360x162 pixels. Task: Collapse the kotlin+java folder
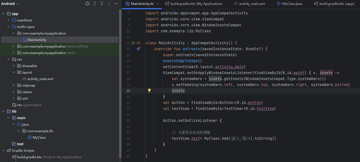pyautogui.click(x=8, y=27)
